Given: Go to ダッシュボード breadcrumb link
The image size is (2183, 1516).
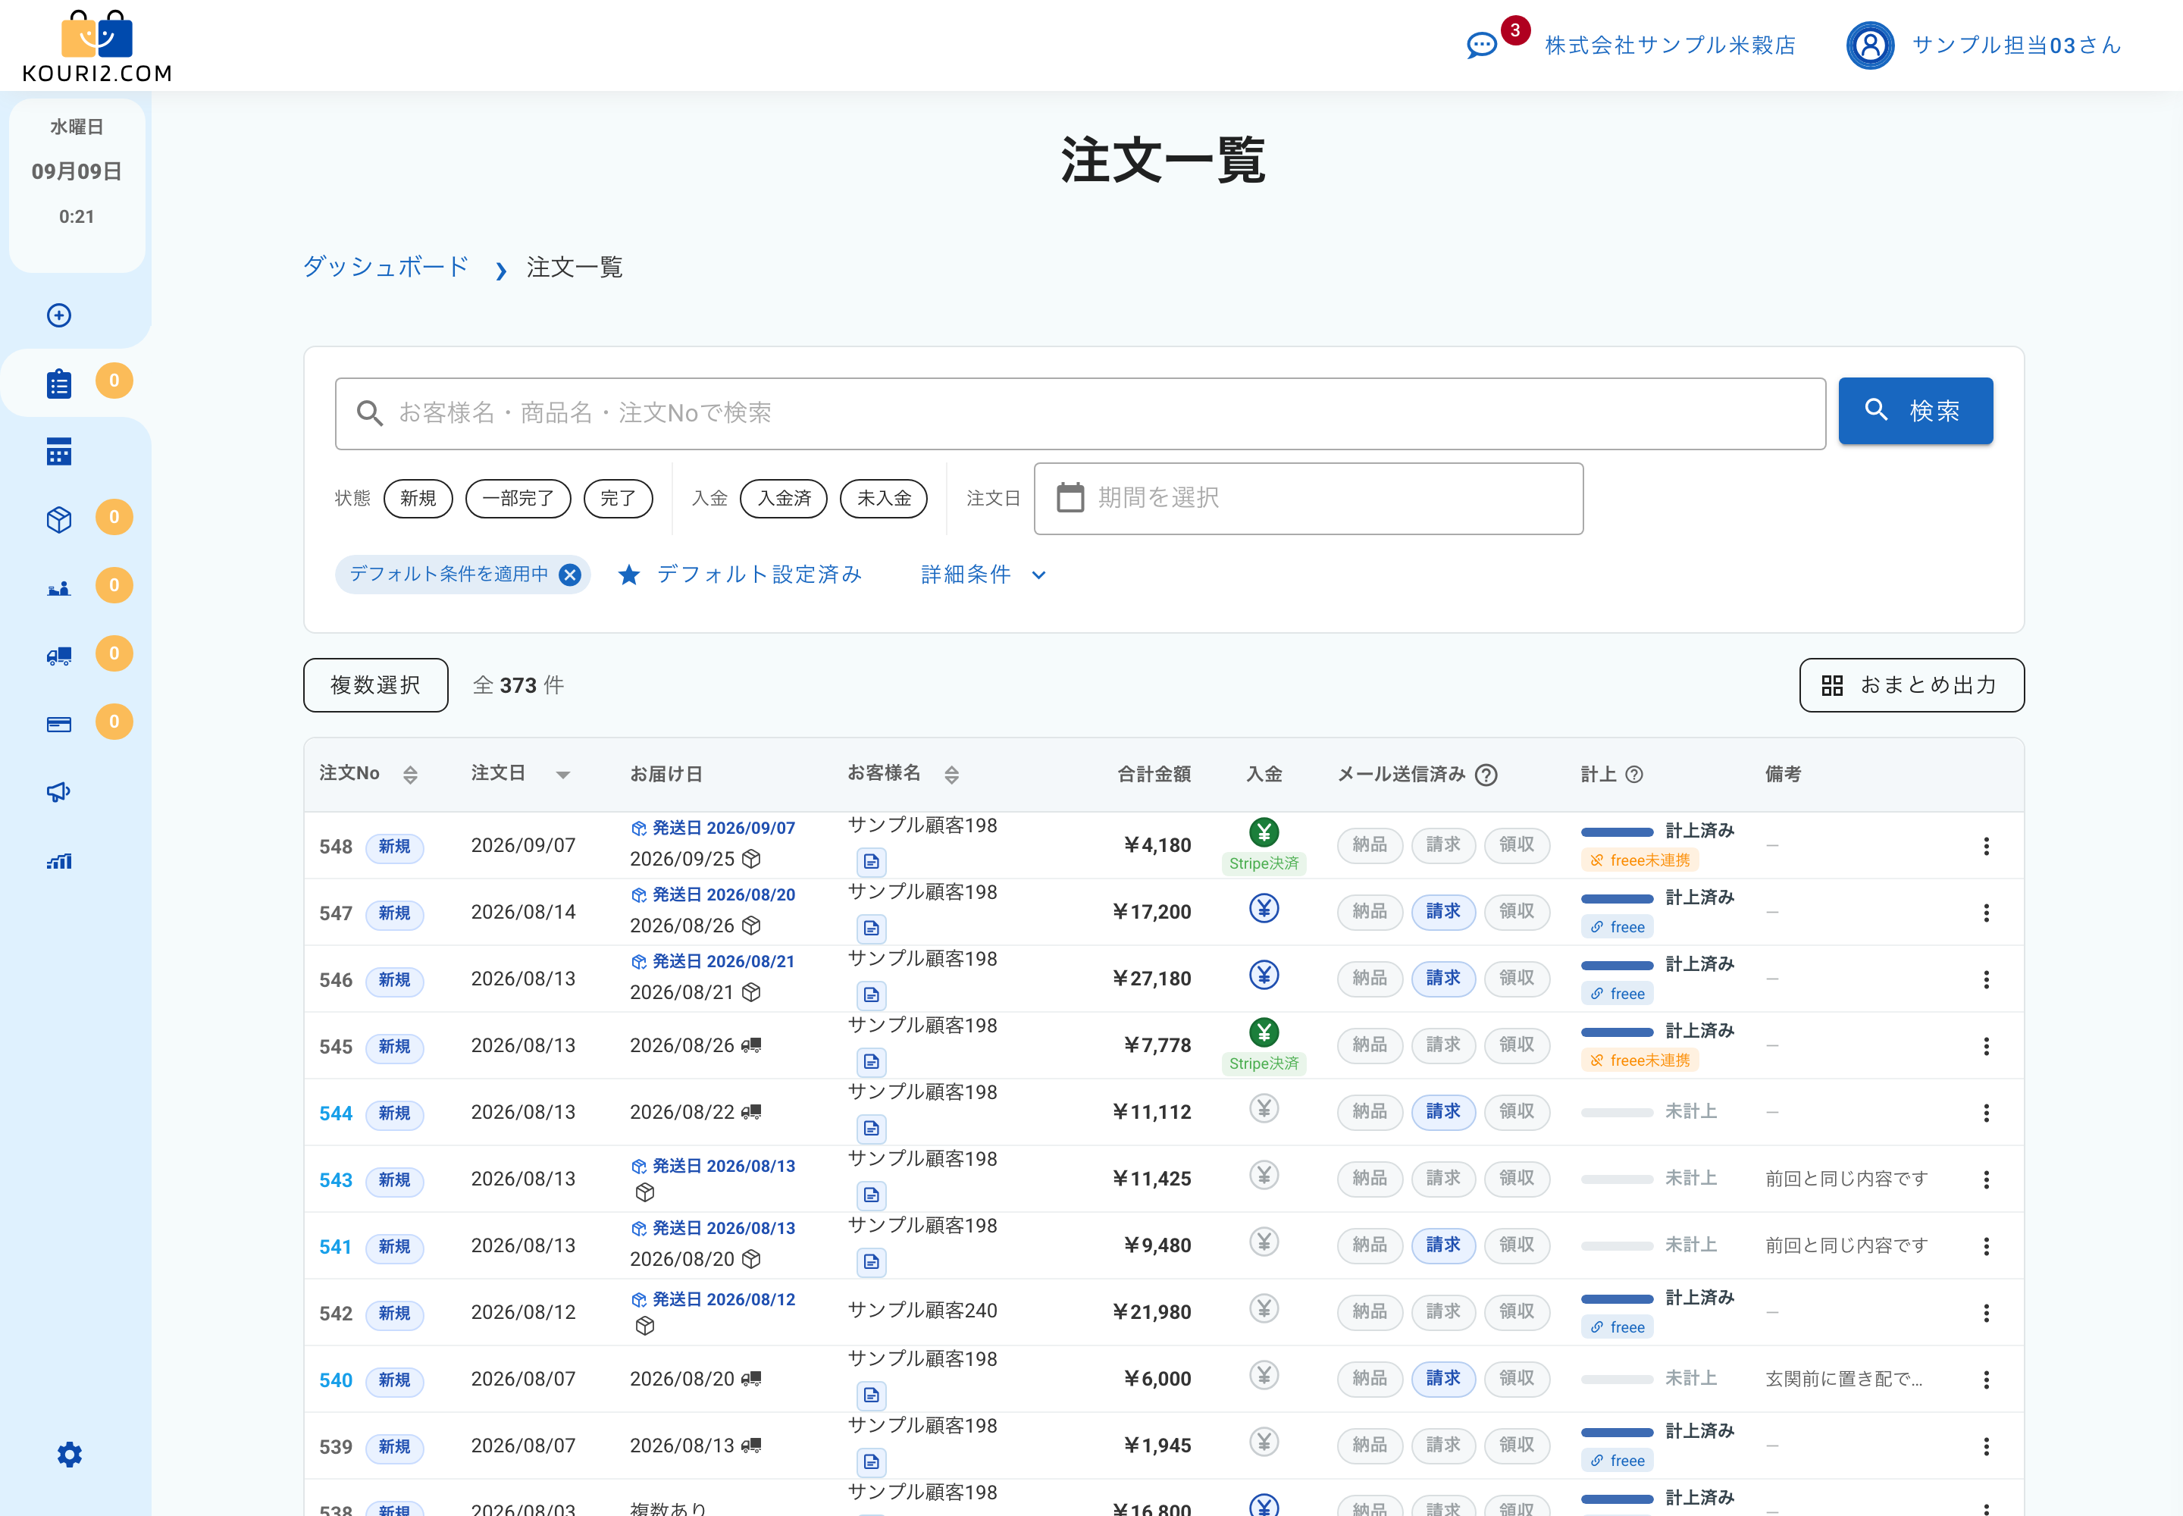Looking at the screenshot, I should (x=386, y=267).
